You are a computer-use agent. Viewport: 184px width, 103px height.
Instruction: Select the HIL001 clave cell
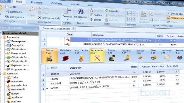point(60,79)
